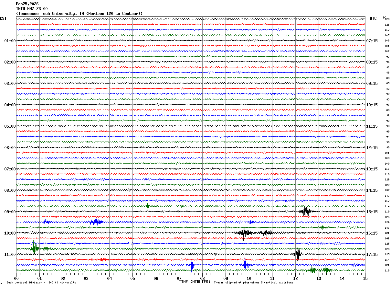This screenshot has width=391, height=287.
Task: Select the 11:00 CST time label
Action: [x=10, y=255]
